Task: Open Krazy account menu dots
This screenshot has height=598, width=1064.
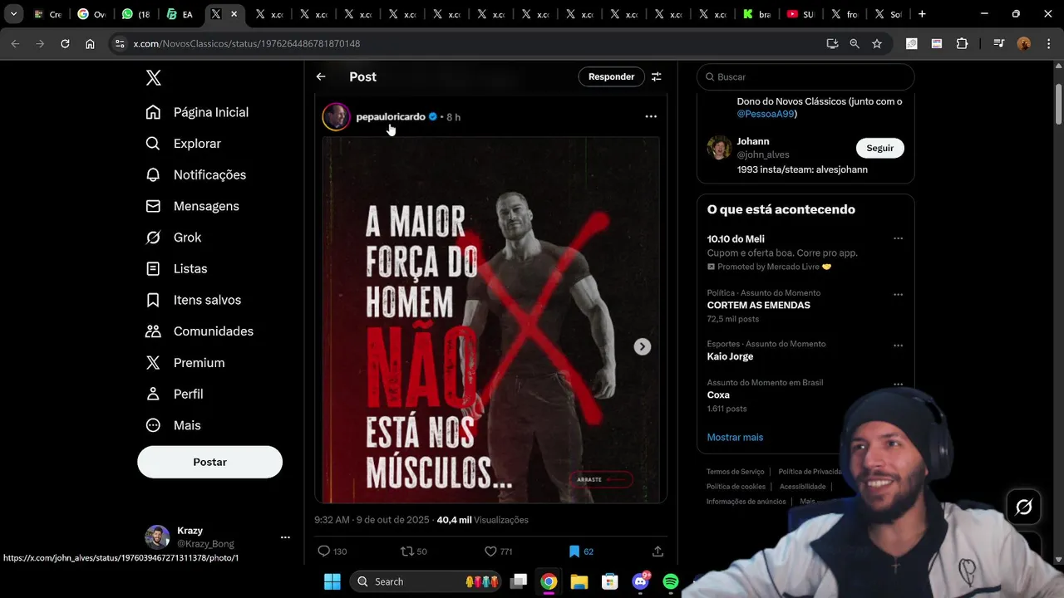Action: [285, 537]
